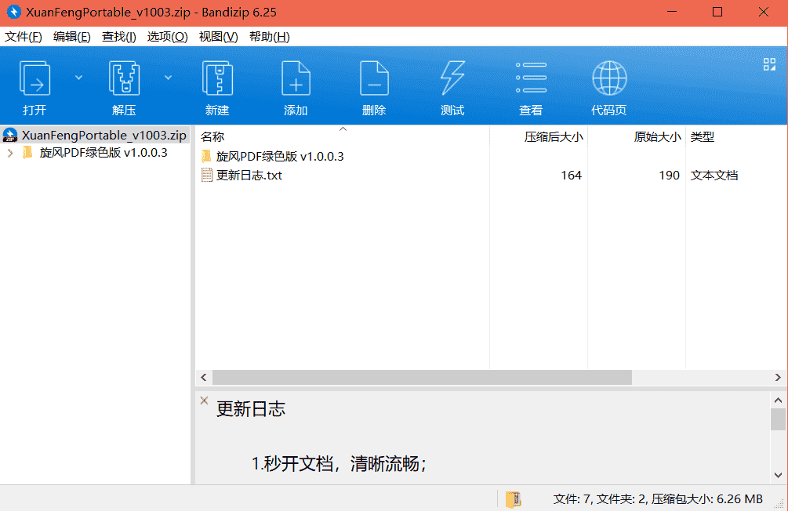Select XuanFengPortable_v1003.zip in the tree

pyautogui.click(x=103, y=135)
